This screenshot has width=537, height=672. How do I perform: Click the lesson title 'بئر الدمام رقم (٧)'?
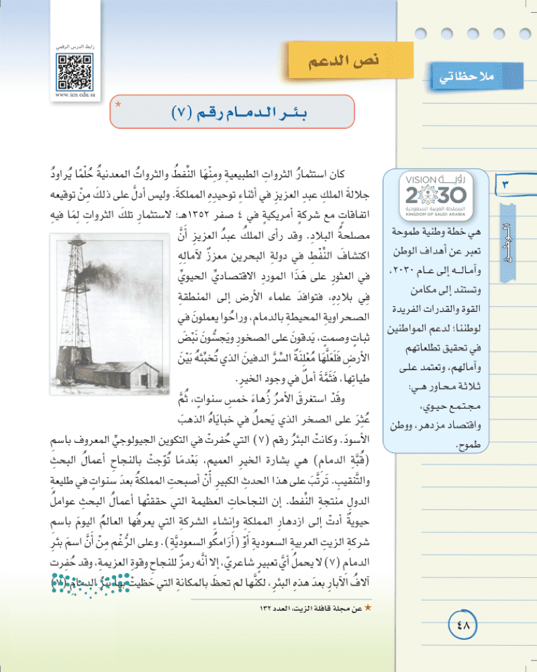239,114
